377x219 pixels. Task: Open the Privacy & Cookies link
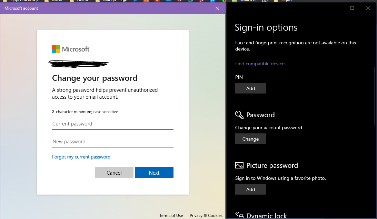[x=206, y=216]
